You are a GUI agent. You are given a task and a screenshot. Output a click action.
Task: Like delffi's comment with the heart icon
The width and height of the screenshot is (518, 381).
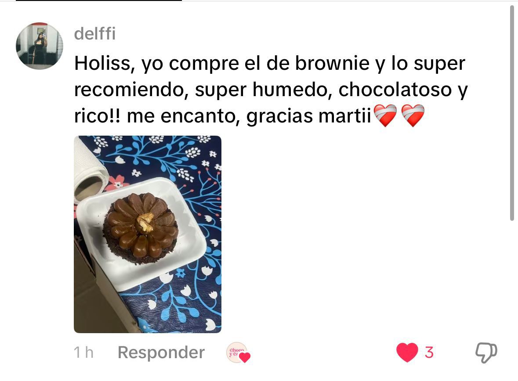pyautogui.click(x=407, y=352)
